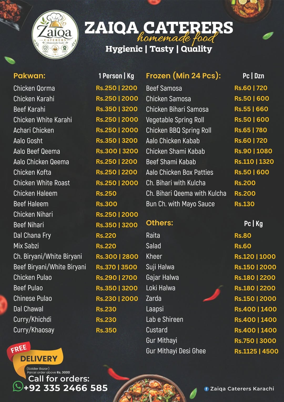Select the Pakwan section heading
Image resolution: width=284 pixels, height=402 pixels.
click(29, 76)
